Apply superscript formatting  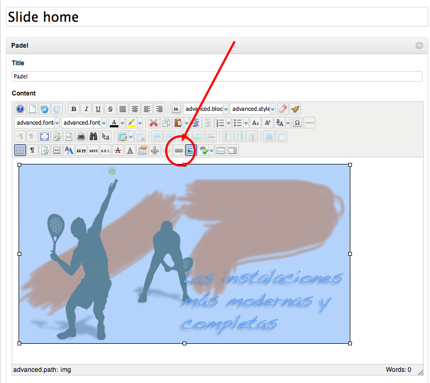(268, 123)
